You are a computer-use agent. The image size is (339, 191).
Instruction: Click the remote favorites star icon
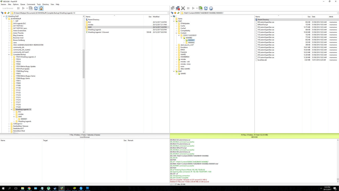[x=175, y=13]
